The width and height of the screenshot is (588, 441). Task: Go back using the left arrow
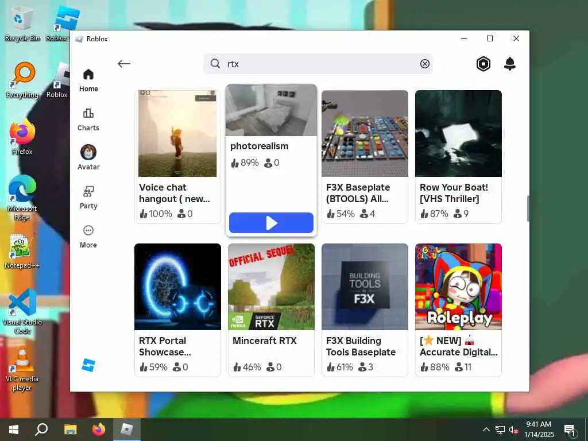[124, 64]
